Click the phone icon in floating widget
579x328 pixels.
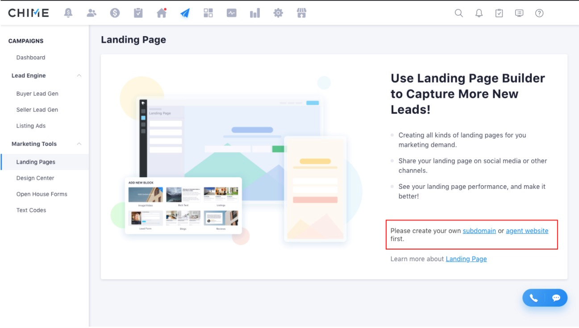(533, 298)
